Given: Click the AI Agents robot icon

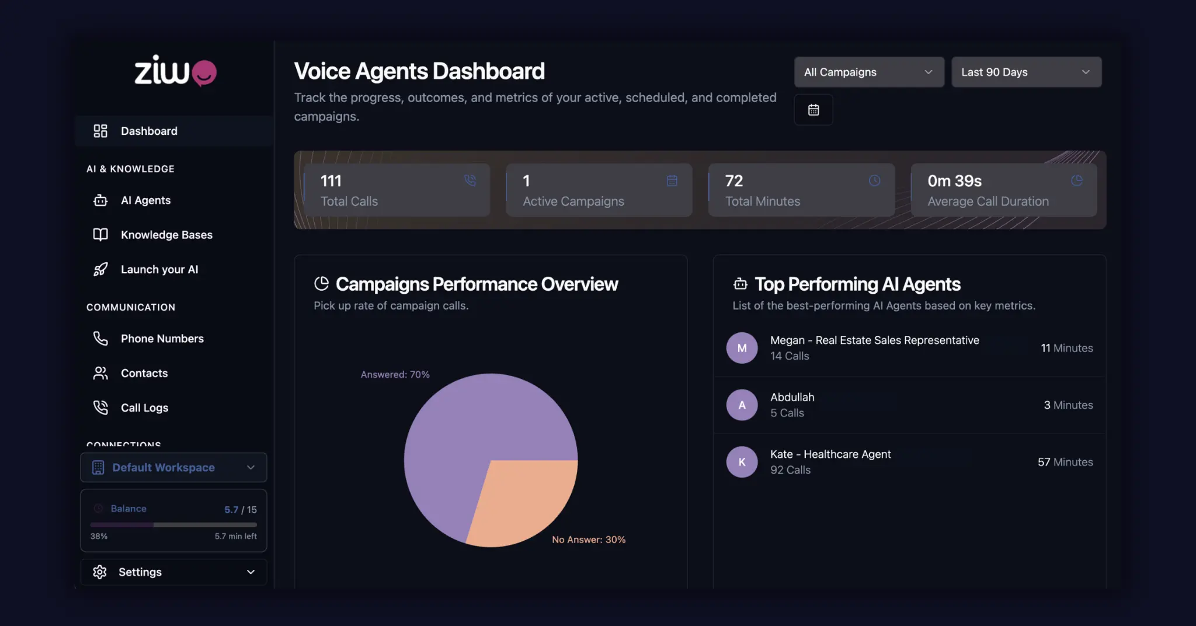Looking at the screenshot, I should [100, 200].
